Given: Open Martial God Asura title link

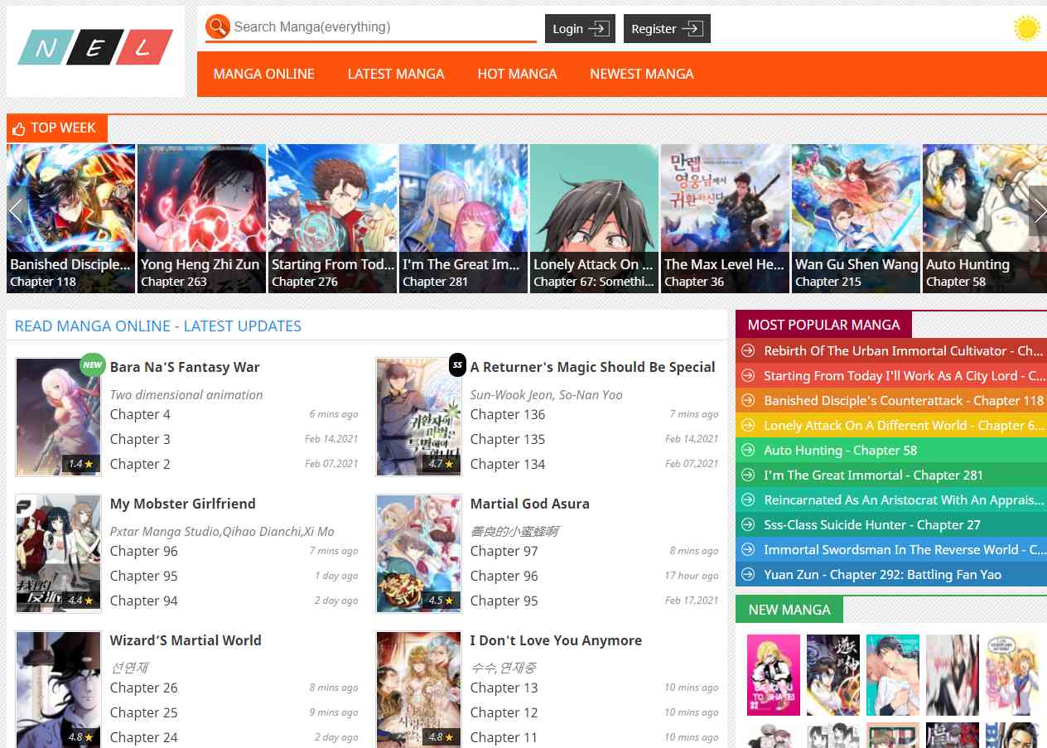Looking at the screenshot, I should tap(530, 504).
